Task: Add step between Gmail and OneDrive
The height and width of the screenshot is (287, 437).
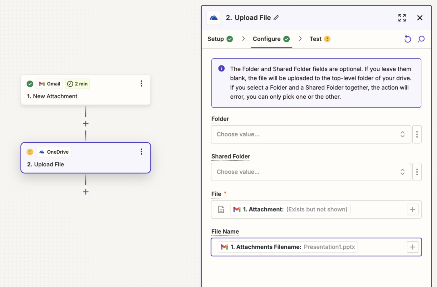Action: [x=86, y=124]
